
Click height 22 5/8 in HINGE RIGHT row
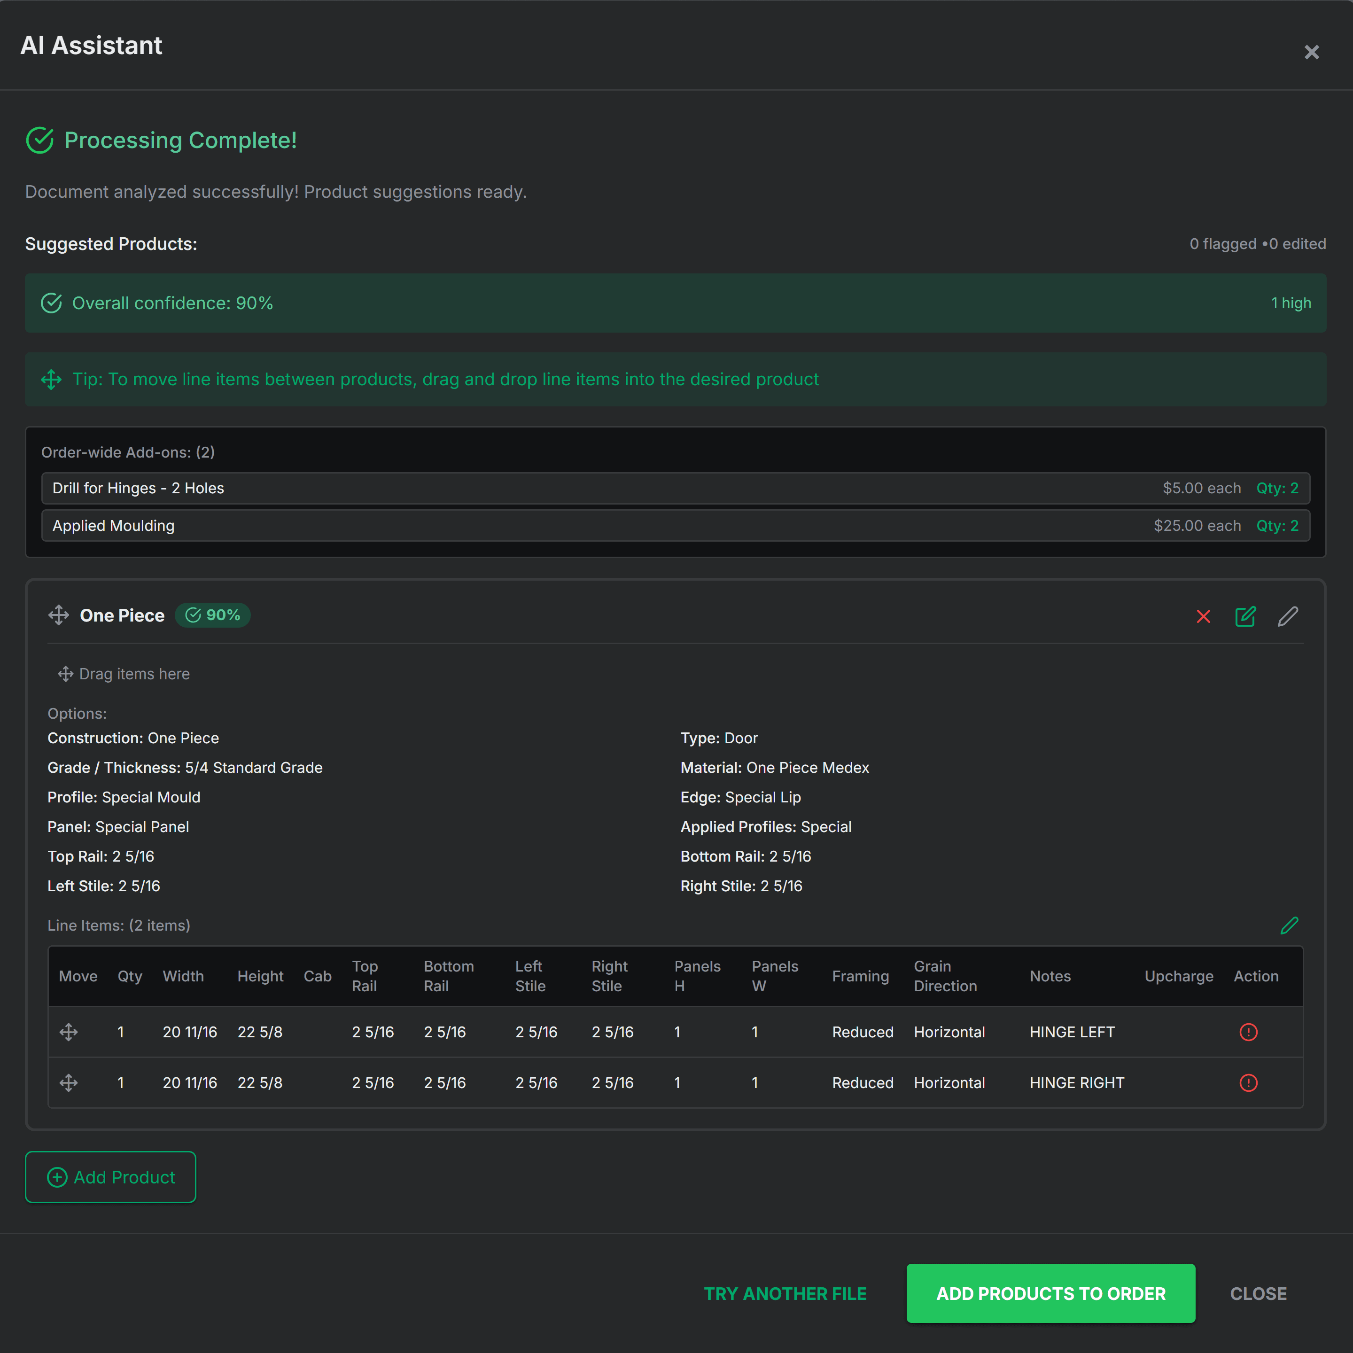coord(260,1083)
